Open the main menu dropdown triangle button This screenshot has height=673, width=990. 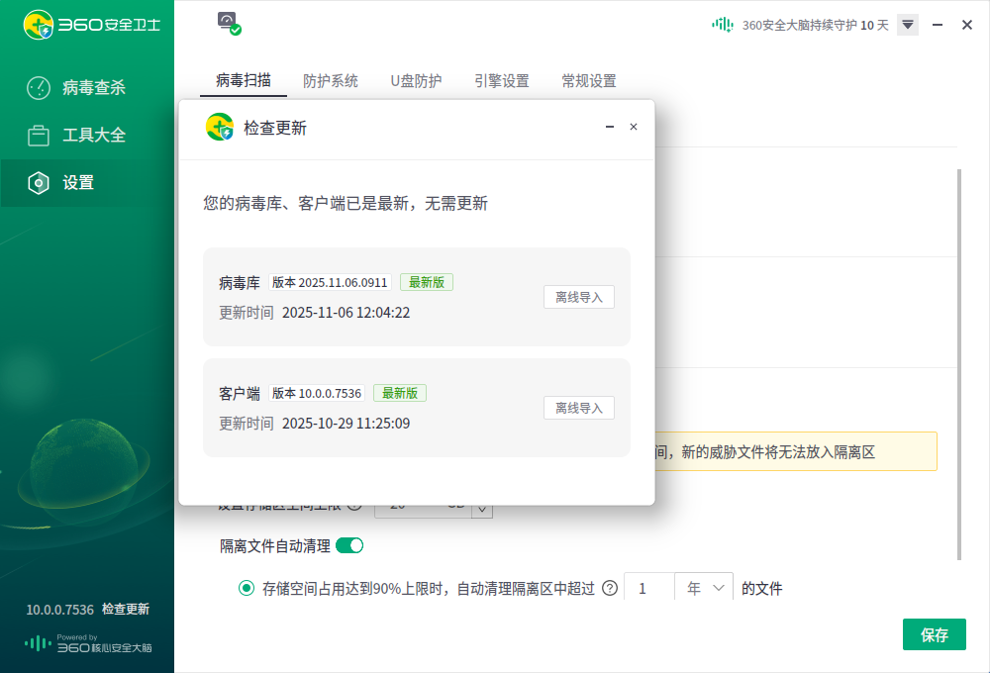click(907, 25)
